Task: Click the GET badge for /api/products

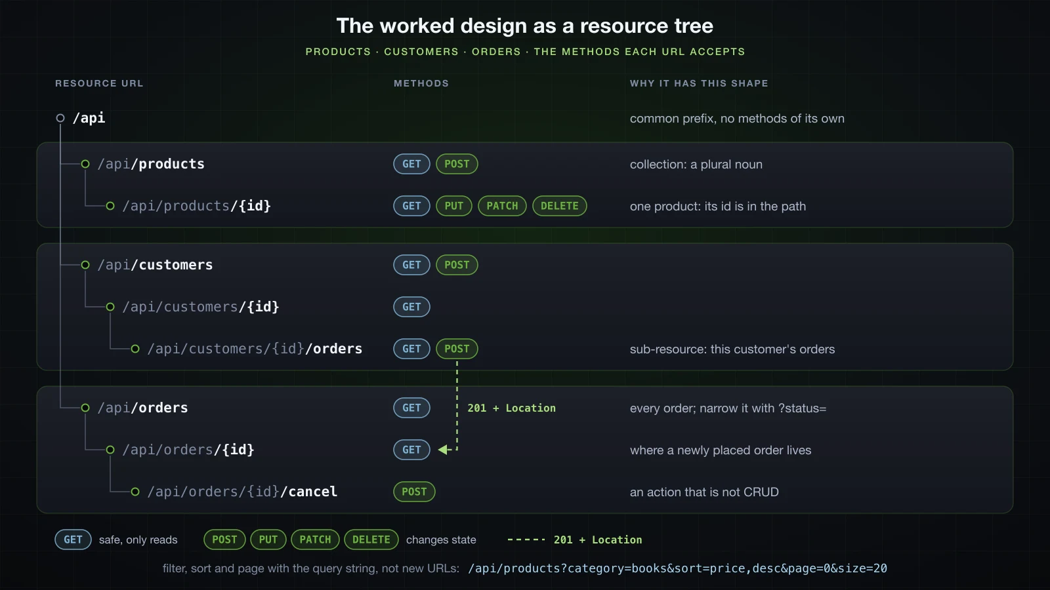Action: click(411, 164)
